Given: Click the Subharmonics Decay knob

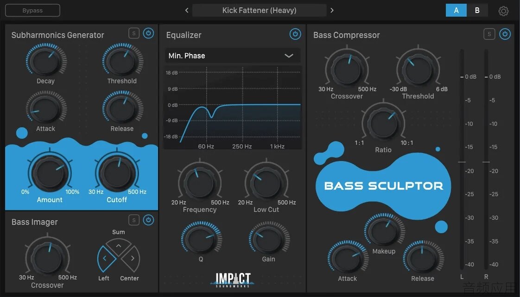Looking at the screenshot, I should point(46,61).
